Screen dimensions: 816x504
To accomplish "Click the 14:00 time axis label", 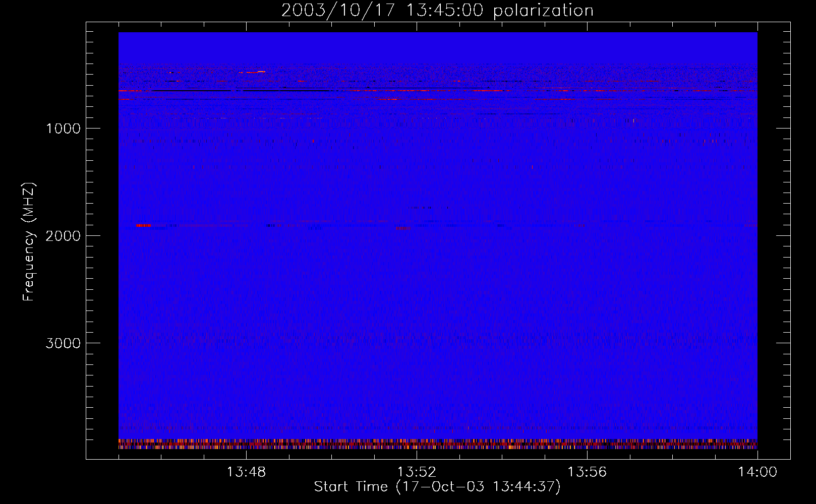I will pos(757,472).
